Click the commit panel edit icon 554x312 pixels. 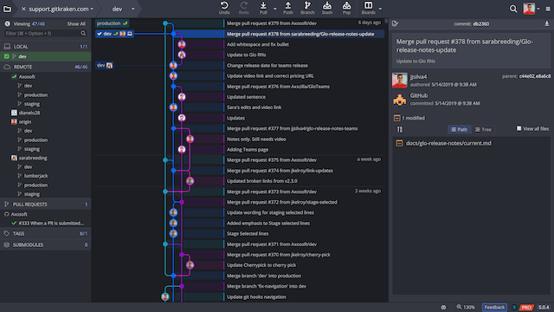click(x=395, y=23)
